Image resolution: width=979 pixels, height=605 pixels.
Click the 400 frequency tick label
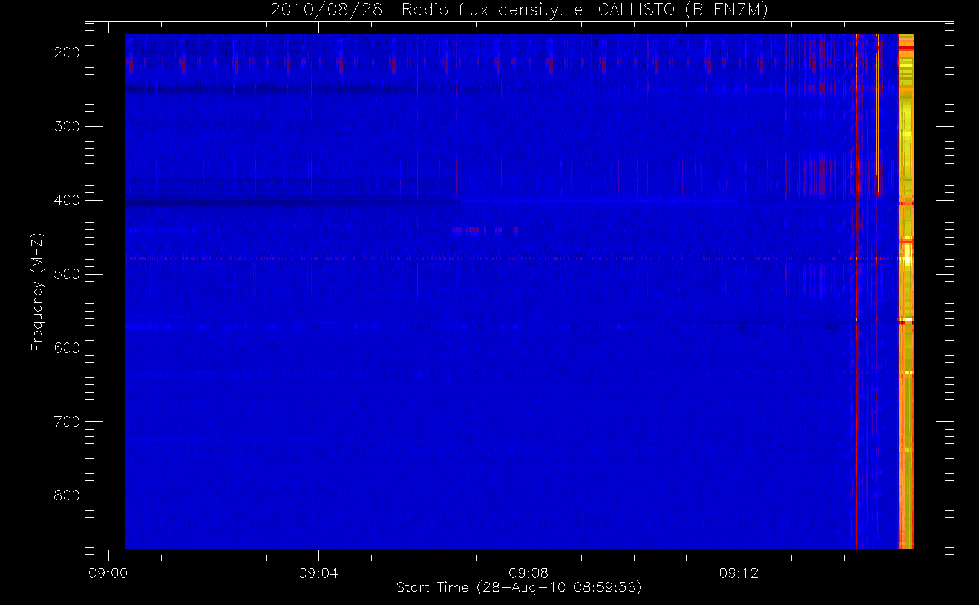pyautogui.click(x=67, y=200)
